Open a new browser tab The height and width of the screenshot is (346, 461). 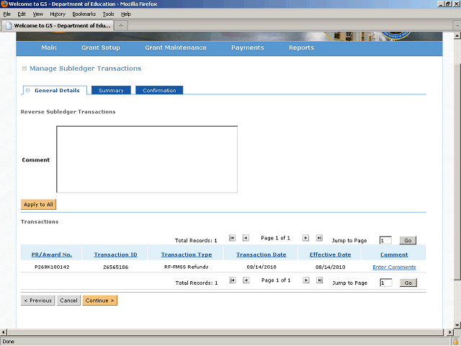click(121, 26)
